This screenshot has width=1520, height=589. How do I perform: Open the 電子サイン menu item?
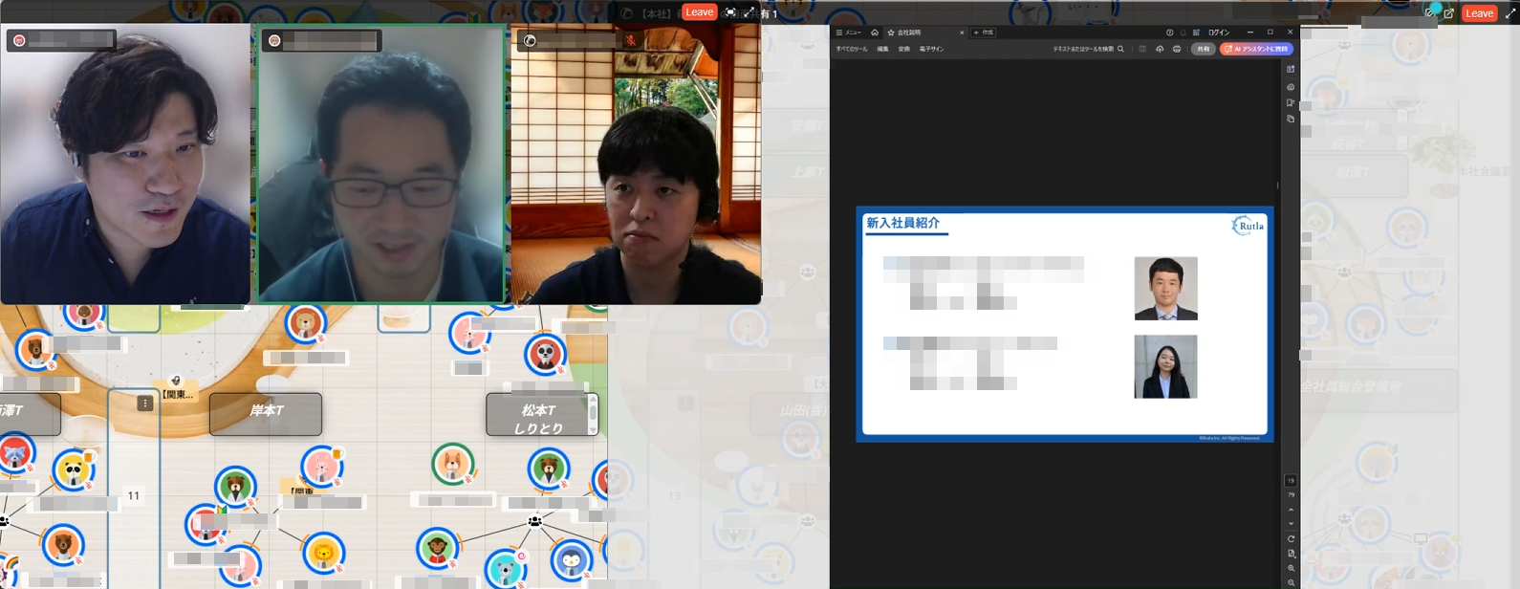[931, 49]
